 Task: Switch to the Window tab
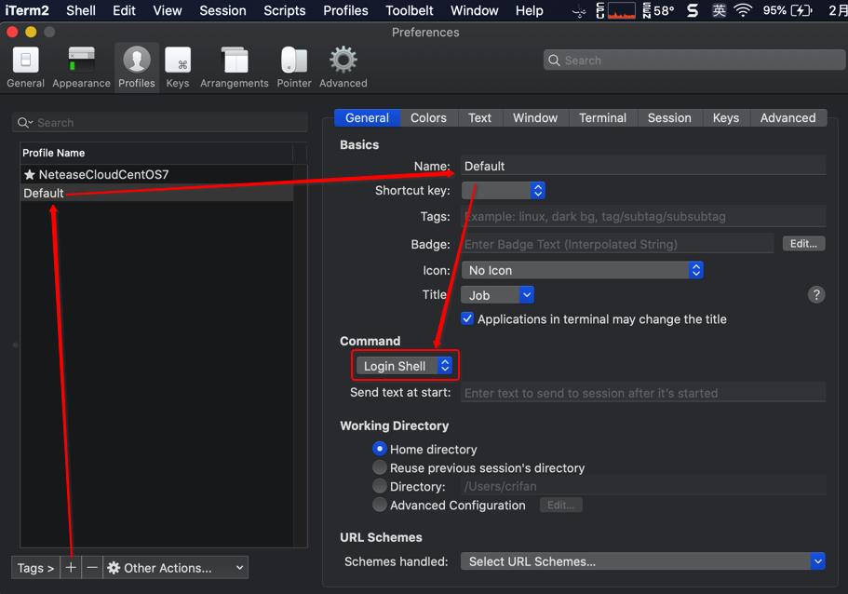[535, 118]
